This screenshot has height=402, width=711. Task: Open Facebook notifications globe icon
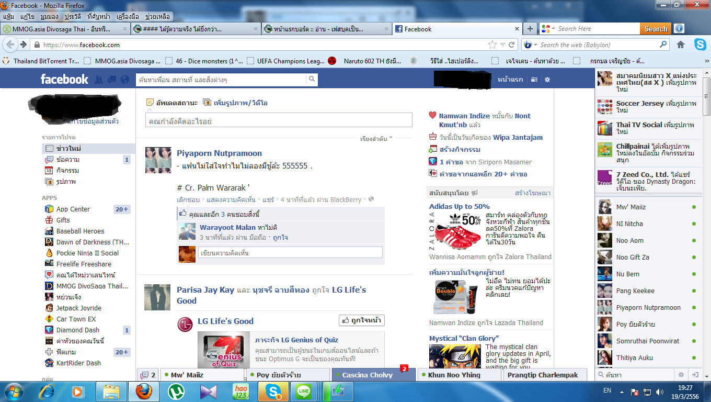(x=124, y=80)
